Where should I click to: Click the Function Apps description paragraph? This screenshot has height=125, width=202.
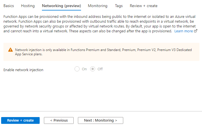99,24
